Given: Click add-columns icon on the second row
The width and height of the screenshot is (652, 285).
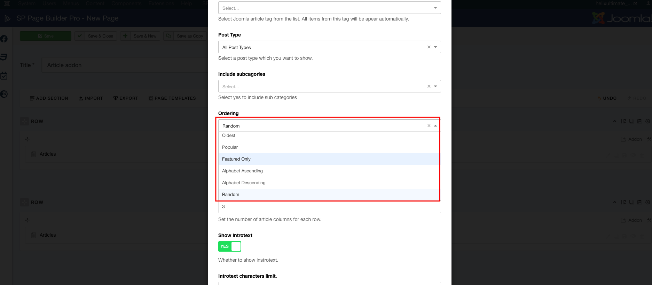Looking at the screenshot, I should pos(623,202).
